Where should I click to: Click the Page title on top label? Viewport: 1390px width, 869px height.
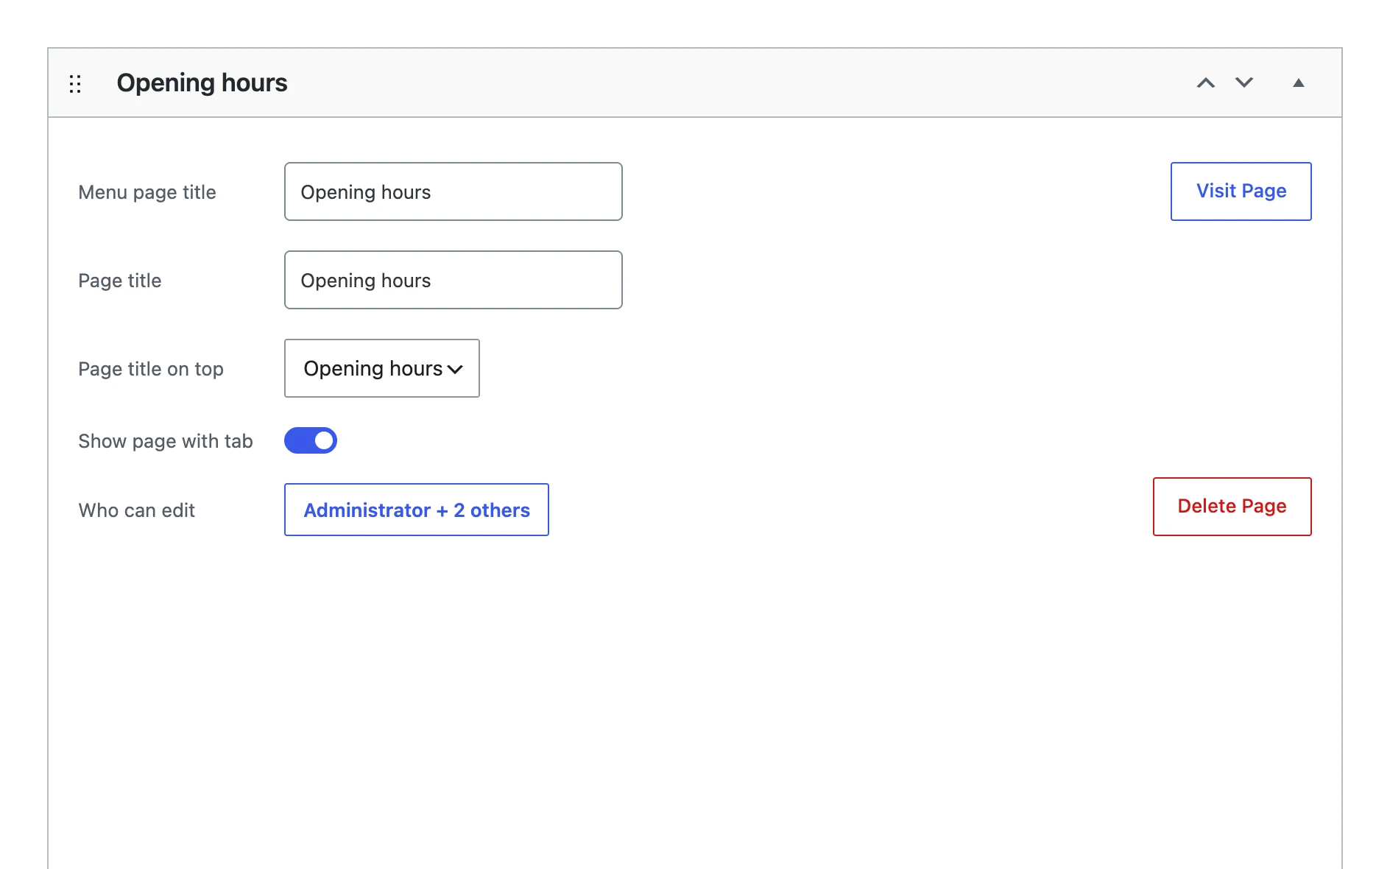click(x=151, y=369)
